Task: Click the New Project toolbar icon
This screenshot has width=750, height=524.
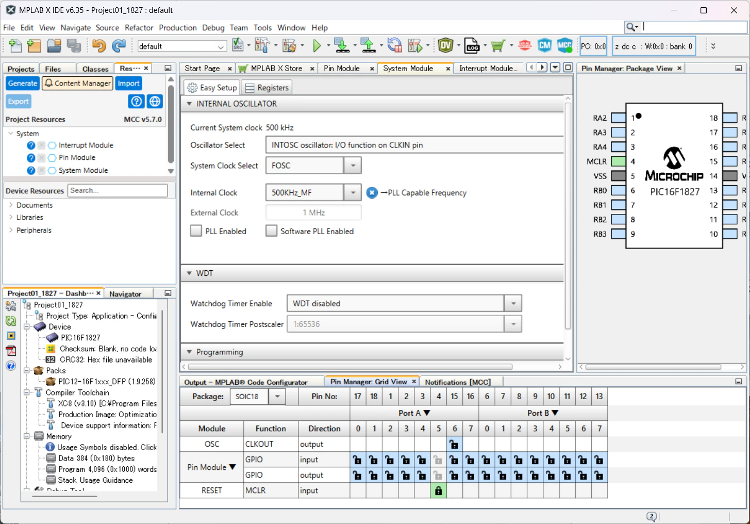Action: 34,46
